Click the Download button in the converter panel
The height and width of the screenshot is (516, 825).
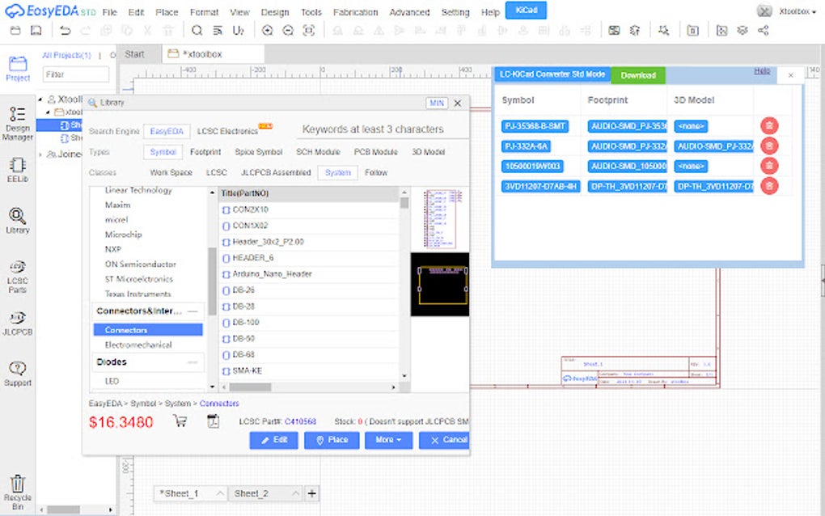click(638, 74)
